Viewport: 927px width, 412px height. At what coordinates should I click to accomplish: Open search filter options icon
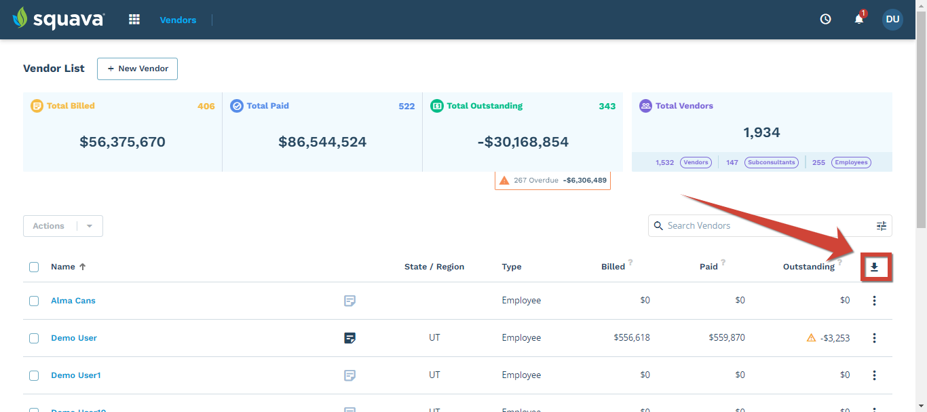881,225
